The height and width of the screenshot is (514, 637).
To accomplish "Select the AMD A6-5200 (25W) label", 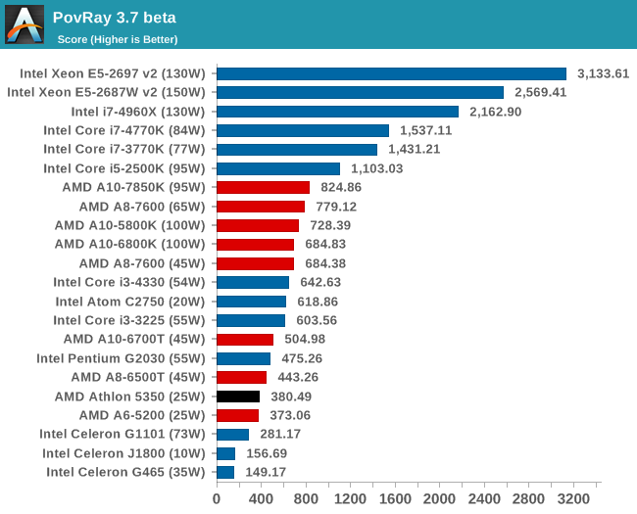I will (142, 415).
